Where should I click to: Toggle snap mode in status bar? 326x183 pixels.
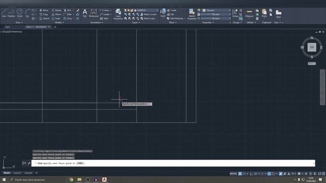[244, 174]
